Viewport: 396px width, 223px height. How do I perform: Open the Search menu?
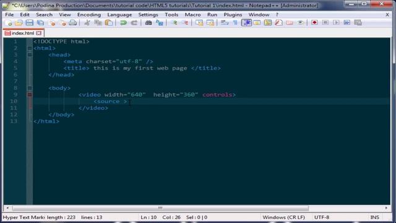point(44,15)
